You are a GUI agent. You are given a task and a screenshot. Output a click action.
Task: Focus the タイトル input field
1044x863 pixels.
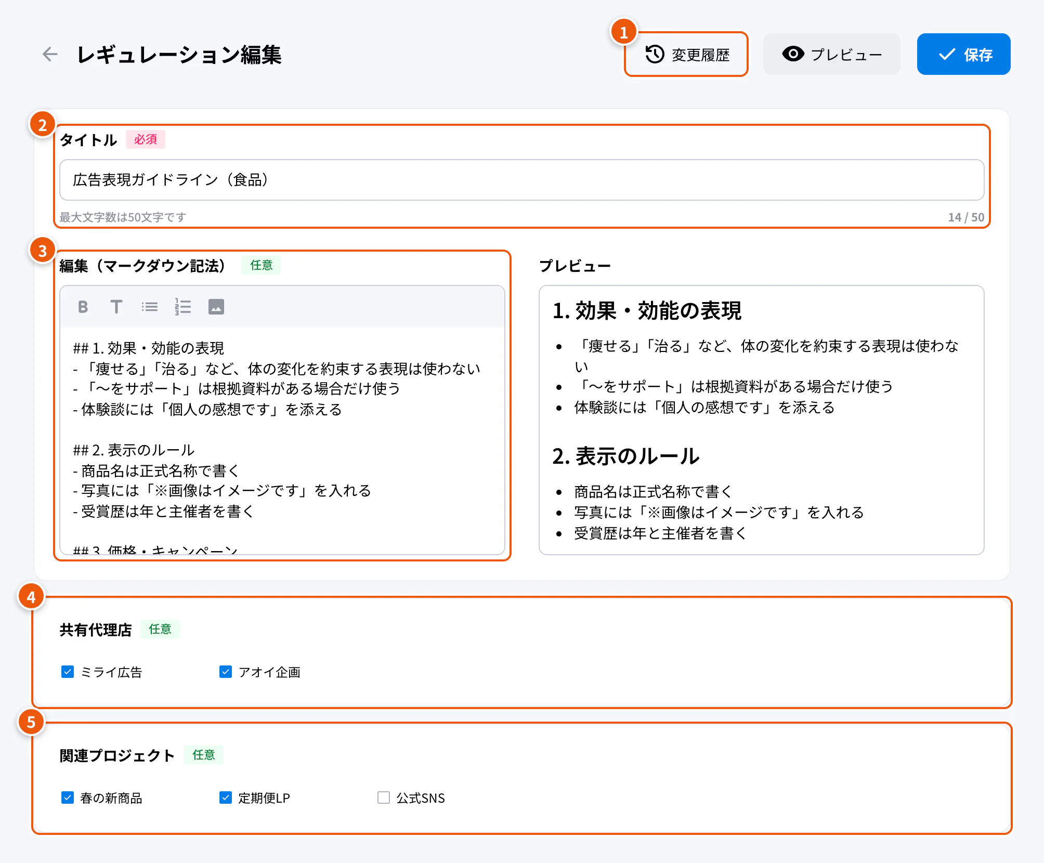click(x=521, y=180)
